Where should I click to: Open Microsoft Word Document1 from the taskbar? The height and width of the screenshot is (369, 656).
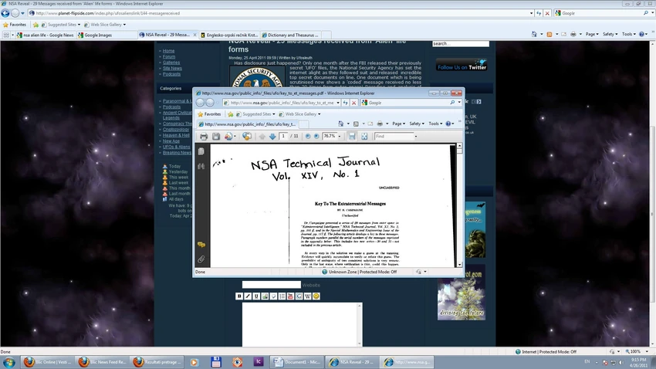tap(296, 362)
